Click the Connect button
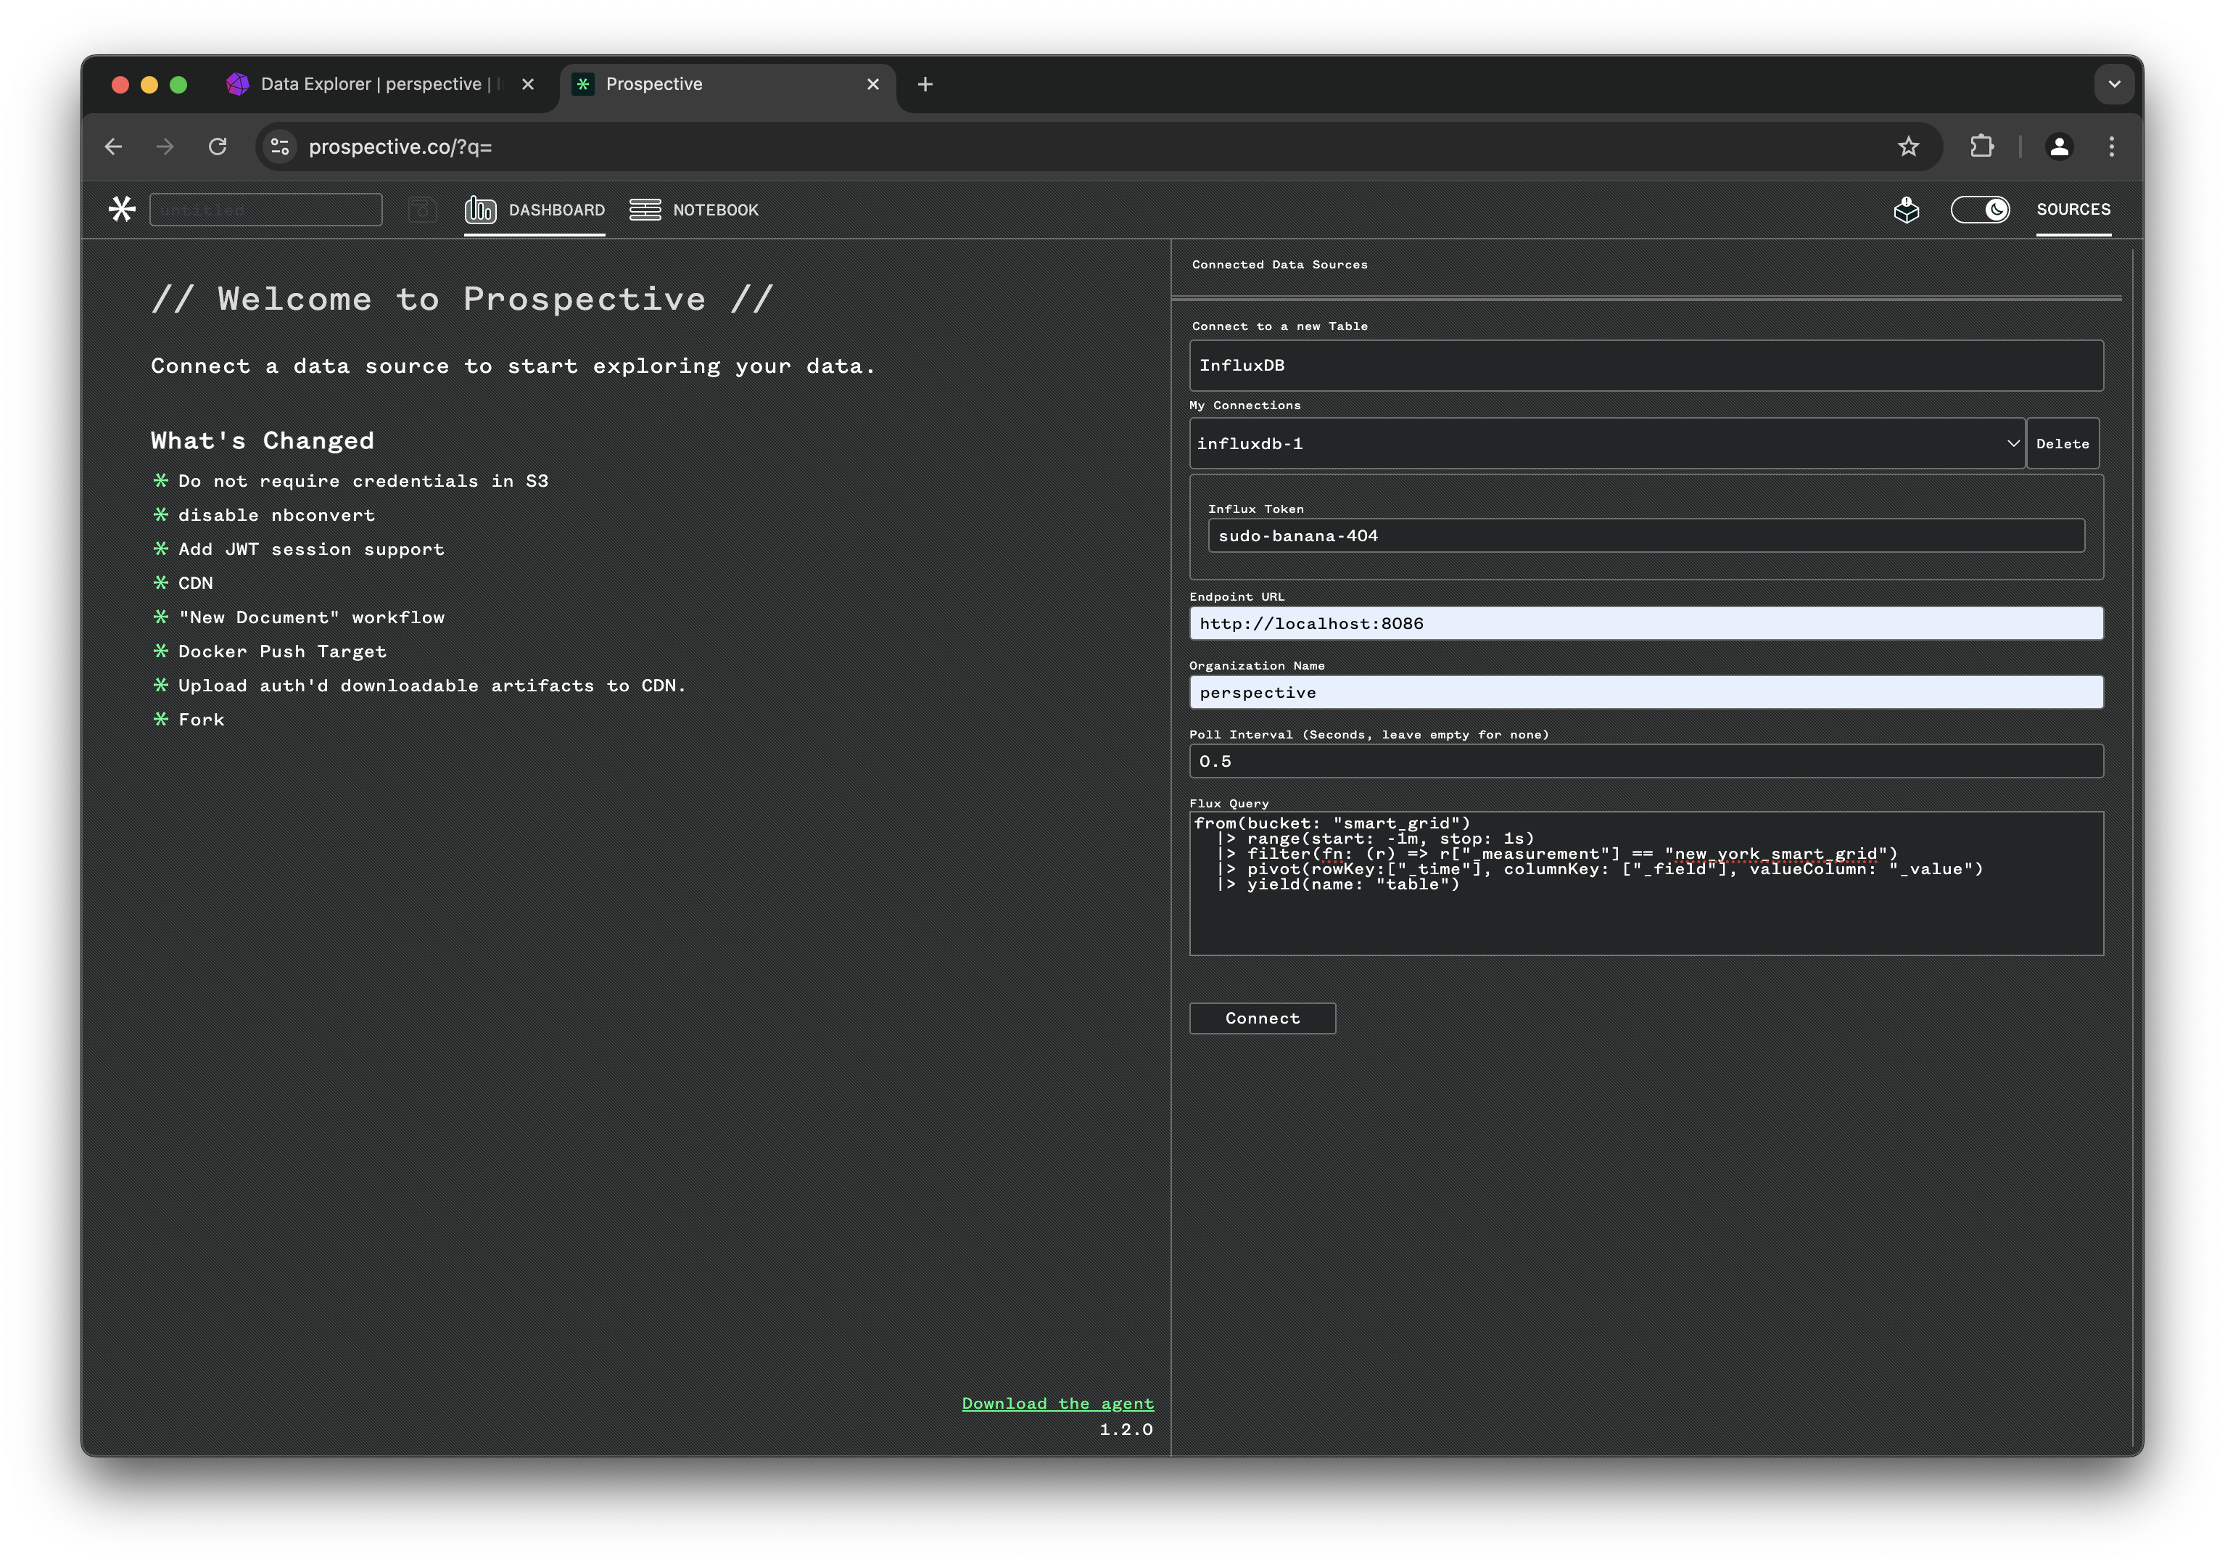This screenshot has height=1564, width=2225. pyautogui.click(x=1262, y=1018)
